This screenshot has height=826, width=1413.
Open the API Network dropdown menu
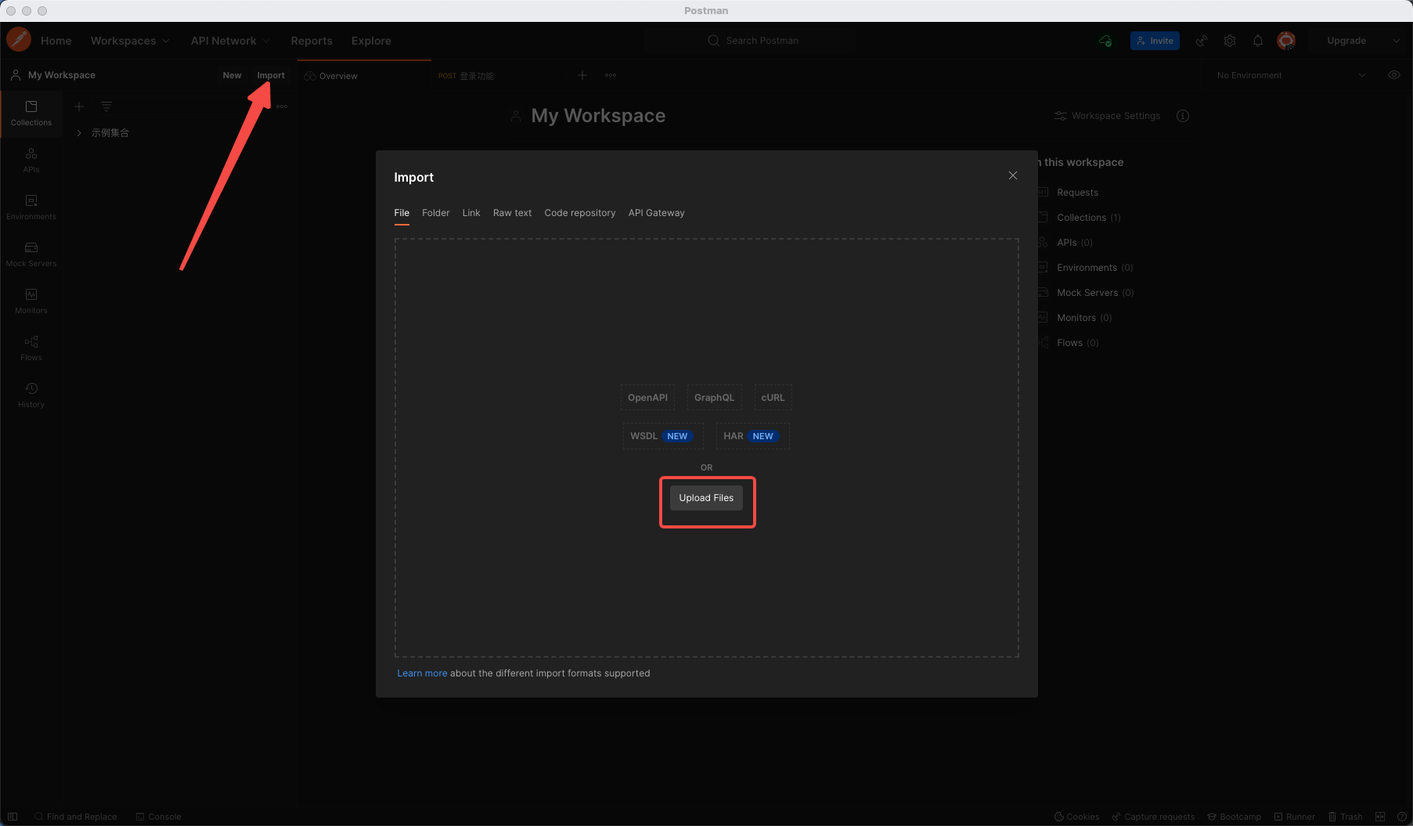tap(230, 41)
